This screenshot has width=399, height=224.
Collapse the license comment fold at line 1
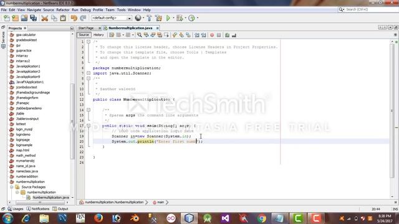tap(89, 42)
